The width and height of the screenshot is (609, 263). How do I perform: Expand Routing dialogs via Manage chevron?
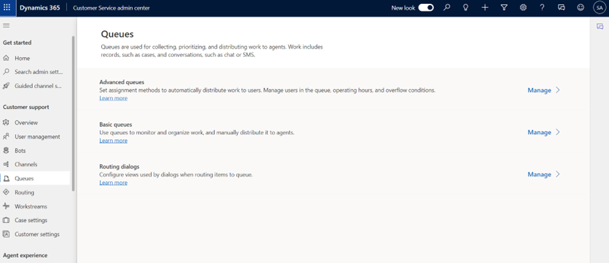pos(558,175)
